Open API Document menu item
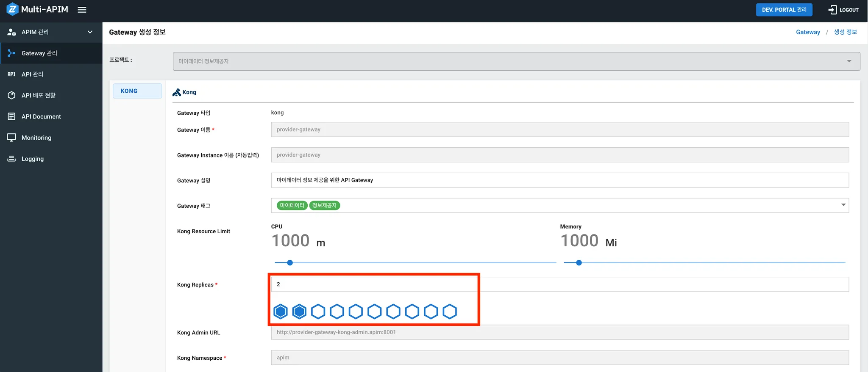 point(51,116)
